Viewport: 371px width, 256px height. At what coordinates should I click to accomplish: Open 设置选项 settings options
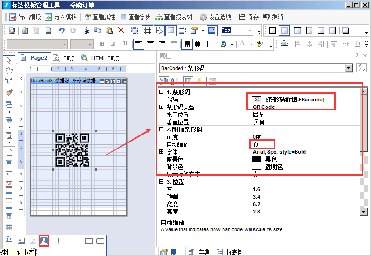click(215, 17)
